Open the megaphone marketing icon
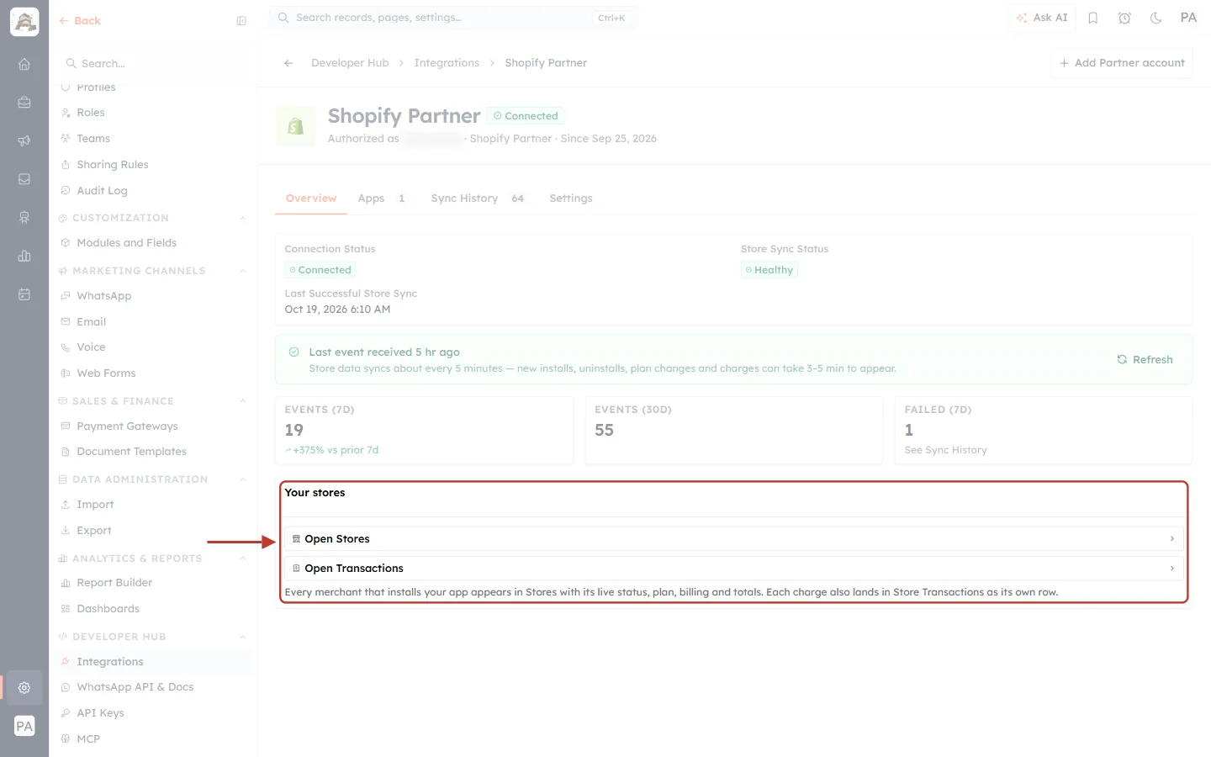Screen dimensions: 1211x757 (24, 140)
